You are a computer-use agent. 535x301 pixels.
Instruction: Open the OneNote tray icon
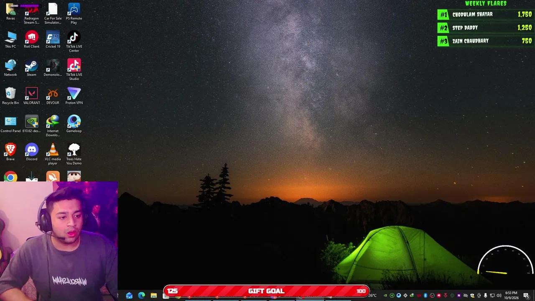459,296
